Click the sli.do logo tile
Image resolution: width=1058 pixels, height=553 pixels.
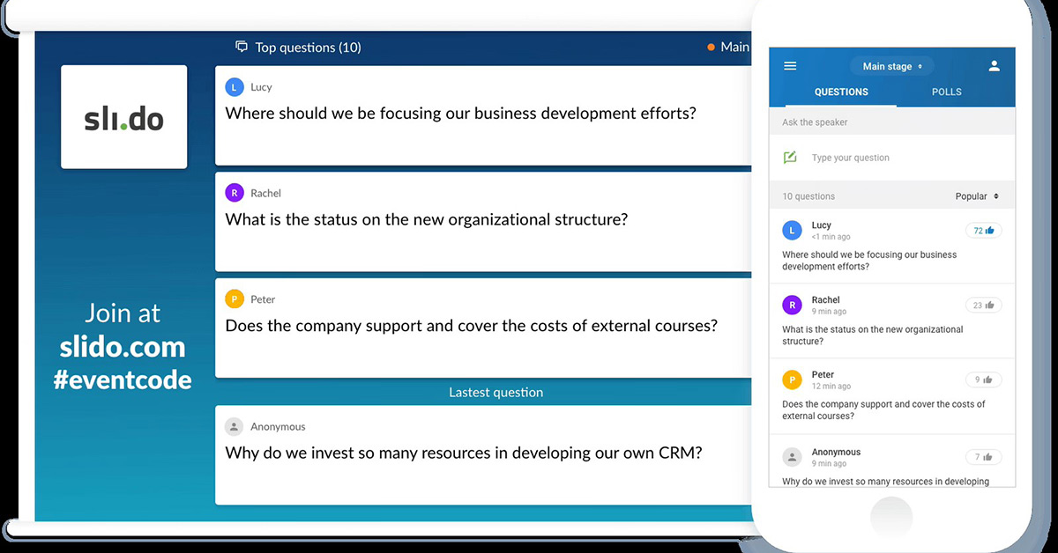click(123, 117)
